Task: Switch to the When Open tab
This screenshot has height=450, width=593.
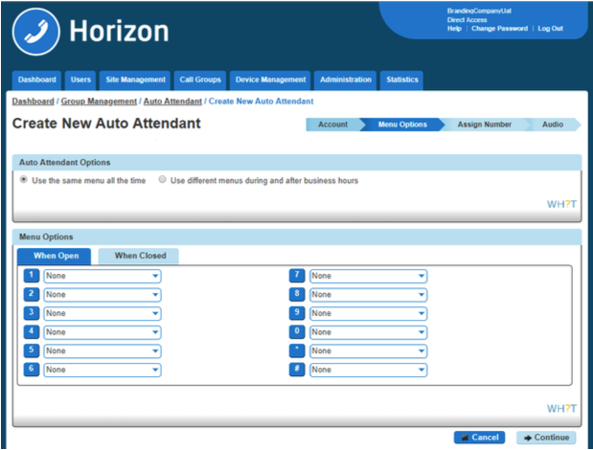Action: 55,257
